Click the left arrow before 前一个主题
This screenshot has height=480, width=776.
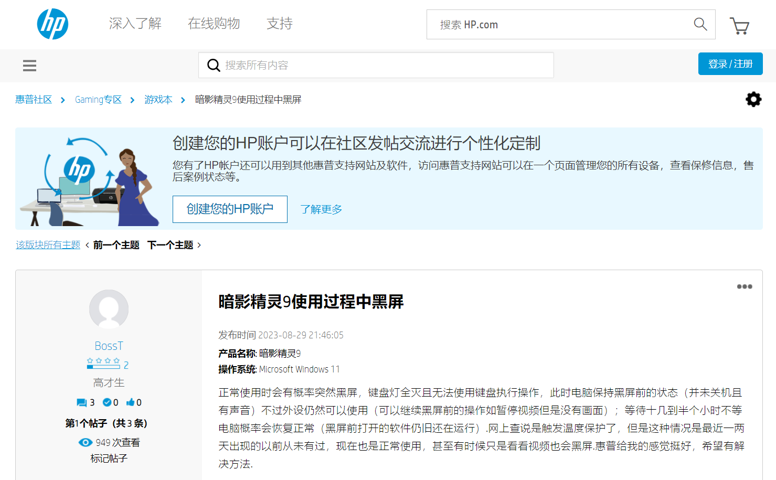(87, 245)
